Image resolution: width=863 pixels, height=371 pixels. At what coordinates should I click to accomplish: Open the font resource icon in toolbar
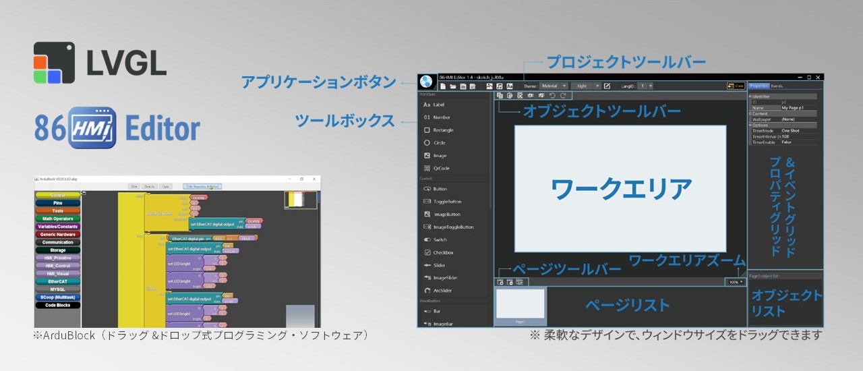click(x=510, y=86)
